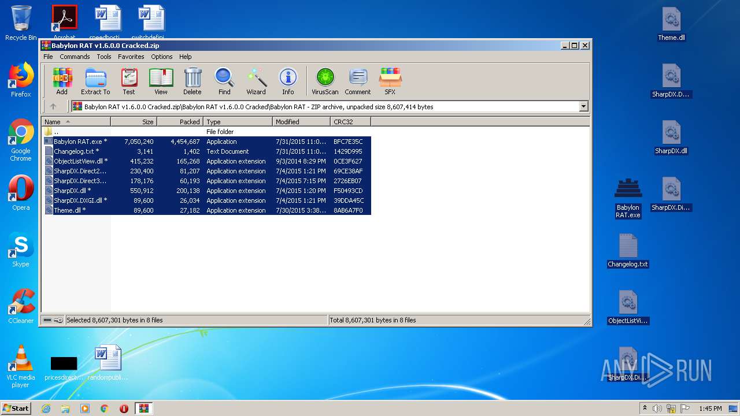740x416 pixels.
Task: Select Changelog.txt in the archive list
Action: click(x=206, y=151)
